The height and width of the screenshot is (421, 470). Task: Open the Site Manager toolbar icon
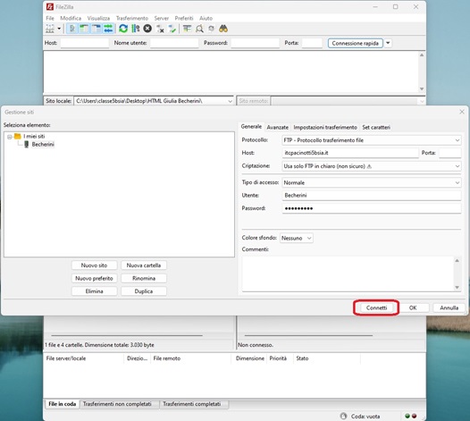[50, 29]
